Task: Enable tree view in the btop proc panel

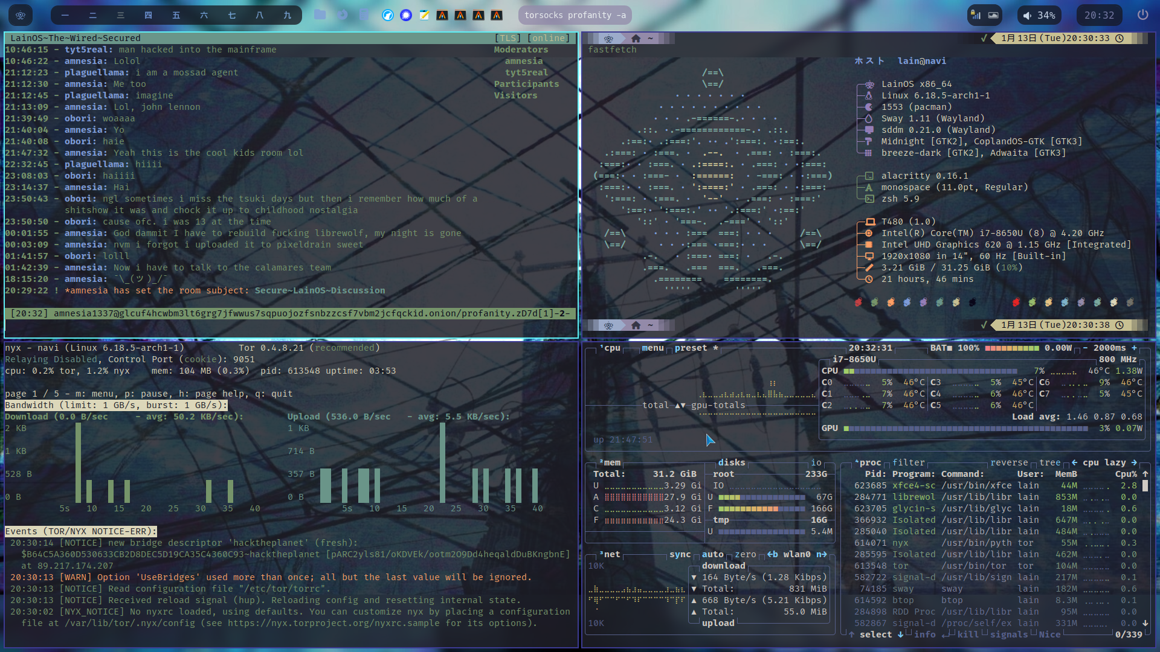Action: coord(1050,463)
